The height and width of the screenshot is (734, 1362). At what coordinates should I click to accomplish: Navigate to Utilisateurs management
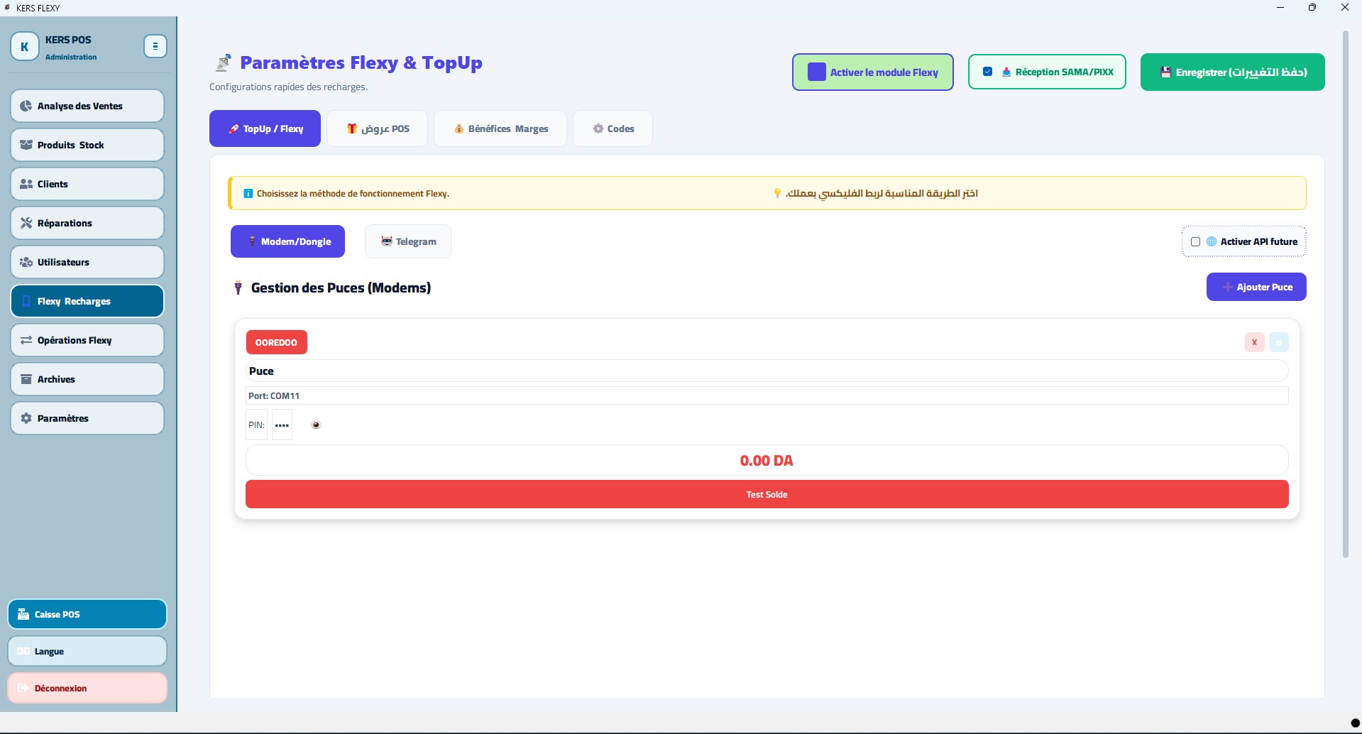pos(87,262)
